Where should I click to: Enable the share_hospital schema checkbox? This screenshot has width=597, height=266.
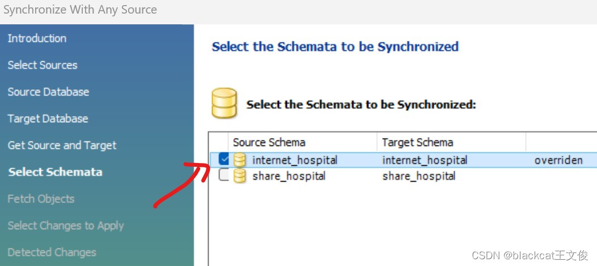point(224,176)
